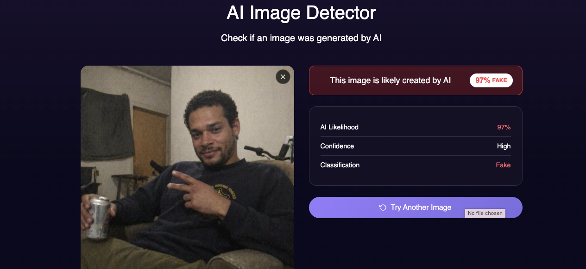
Task: Click the red 97% likelihood value
Action: (x=504, y=127)
